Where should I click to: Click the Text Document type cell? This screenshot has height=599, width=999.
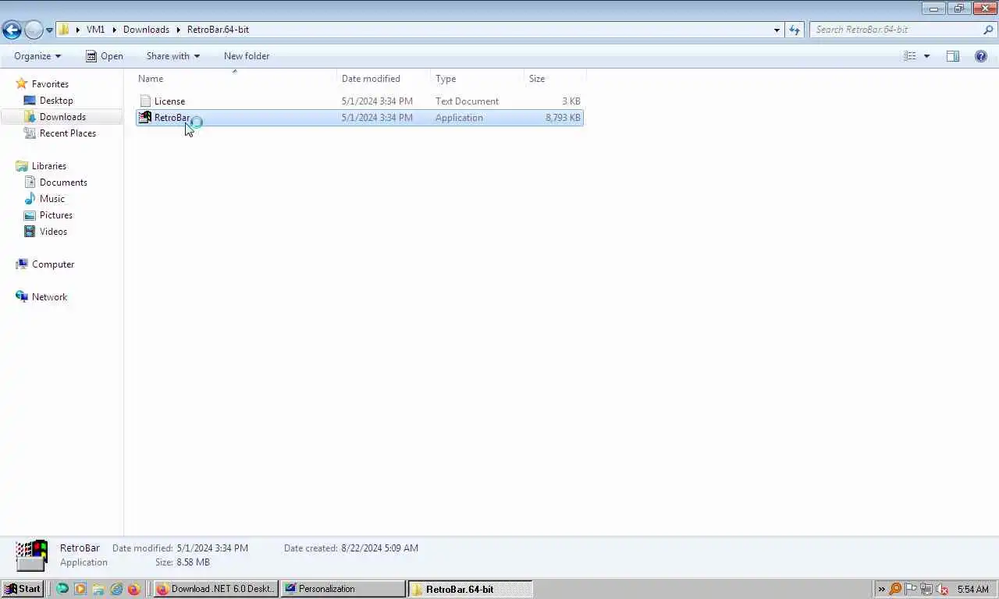467,101
